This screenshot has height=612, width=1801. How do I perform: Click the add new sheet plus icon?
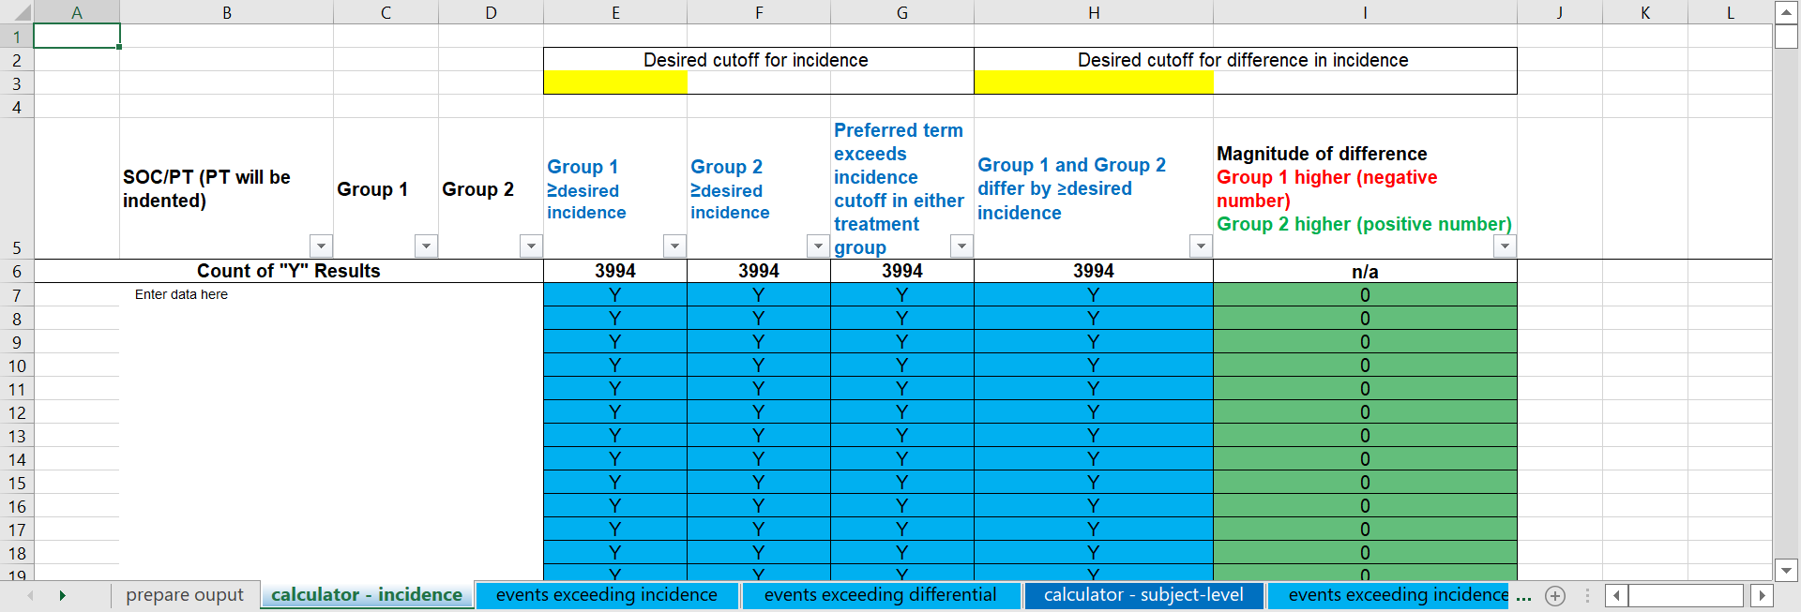[x=1555, y=596]
